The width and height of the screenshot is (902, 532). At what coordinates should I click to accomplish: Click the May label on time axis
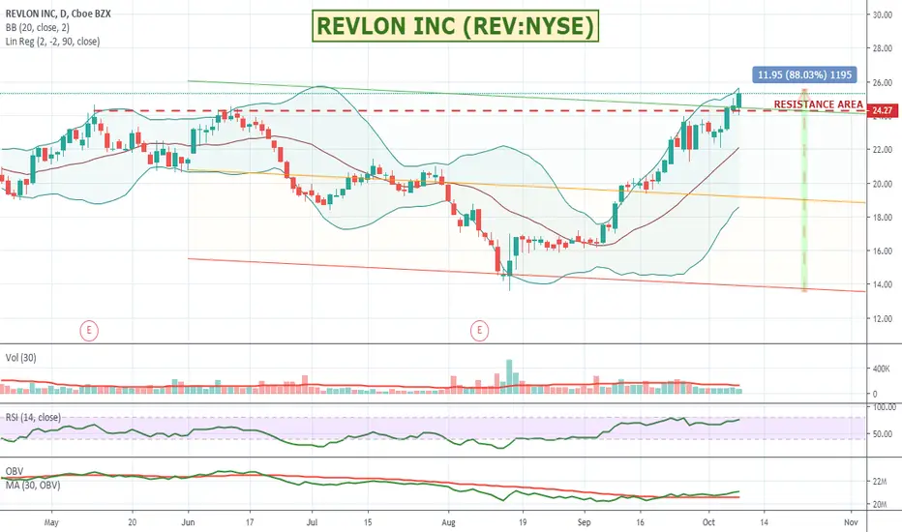51,522
